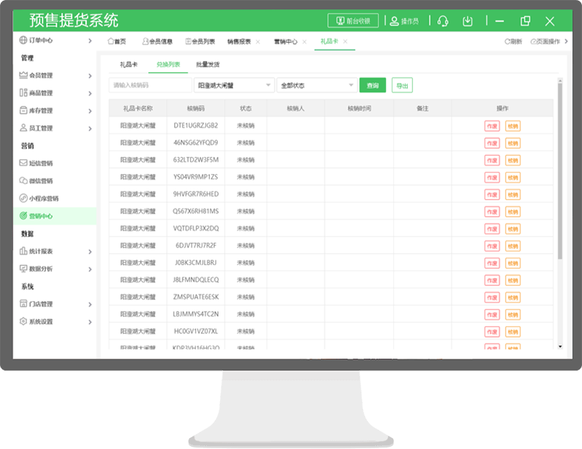Click the 刷新 refresh icon

click(513, 41)
